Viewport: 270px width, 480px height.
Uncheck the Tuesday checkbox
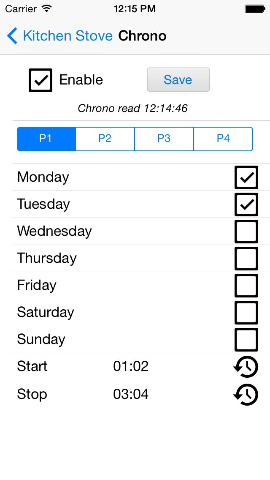[x=246, y=204]
